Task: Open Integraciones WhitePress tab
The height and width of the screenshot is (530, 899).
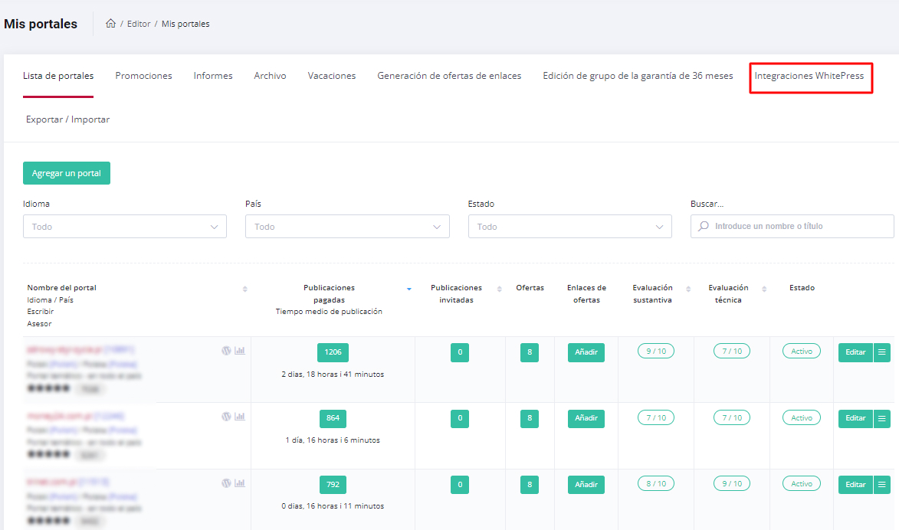Action: (809, 76)
